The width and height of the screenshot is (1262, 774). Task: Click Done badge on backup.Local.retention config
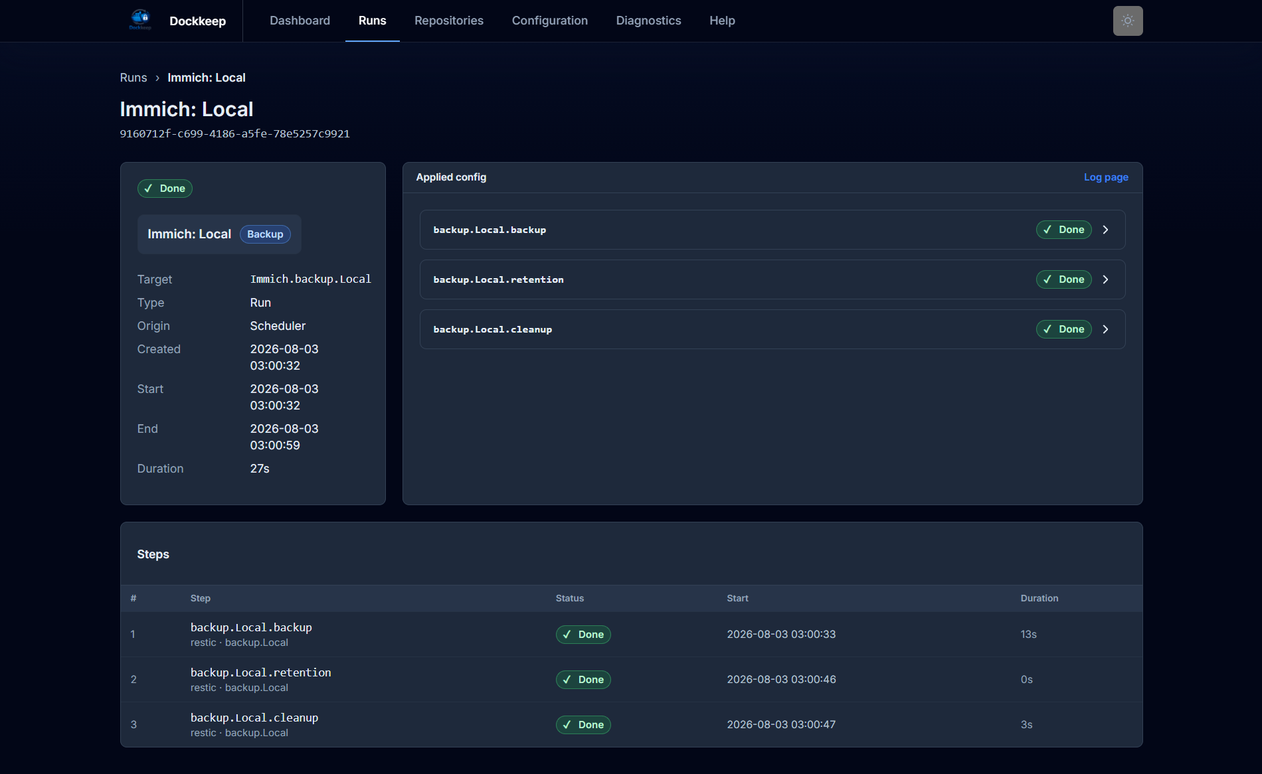click(x=1064, y=279)
